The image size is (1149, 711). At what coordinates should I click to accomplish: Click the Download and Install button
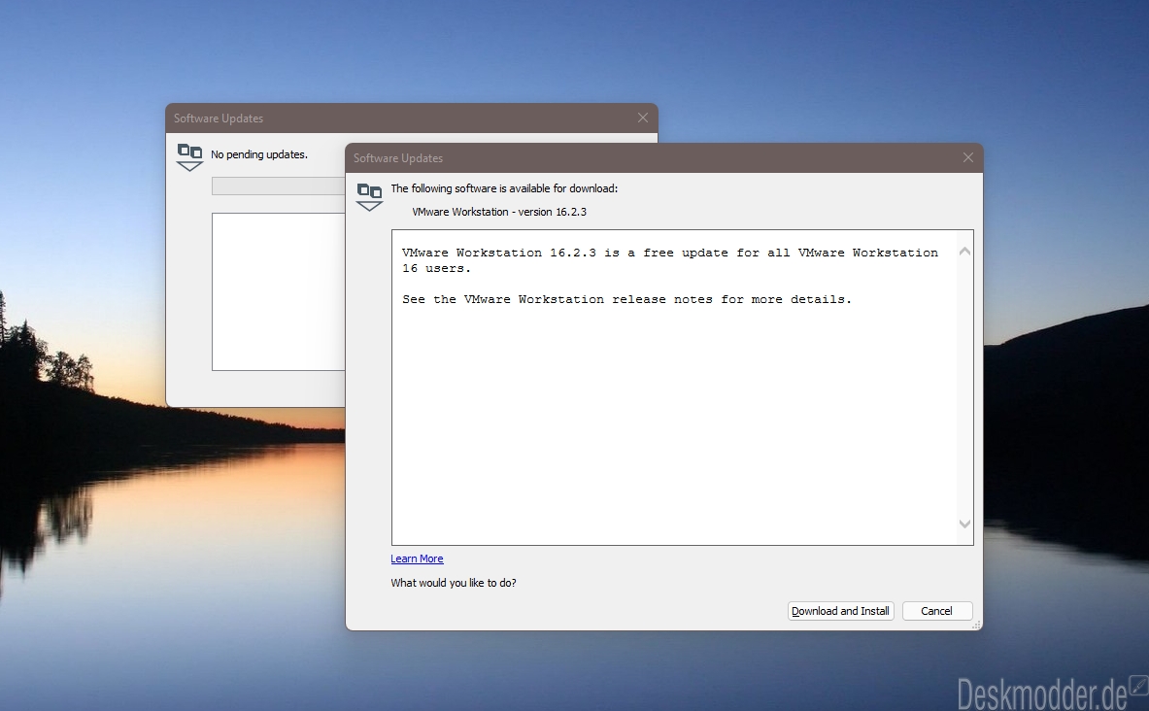click(x=840, y=611)
